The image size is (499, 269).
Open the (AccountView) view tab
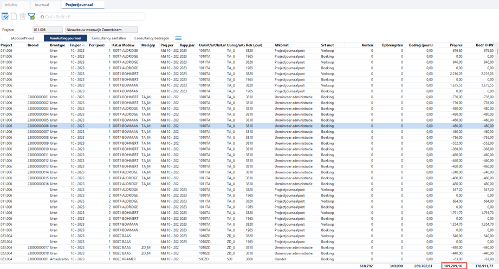tap(22, 38)
